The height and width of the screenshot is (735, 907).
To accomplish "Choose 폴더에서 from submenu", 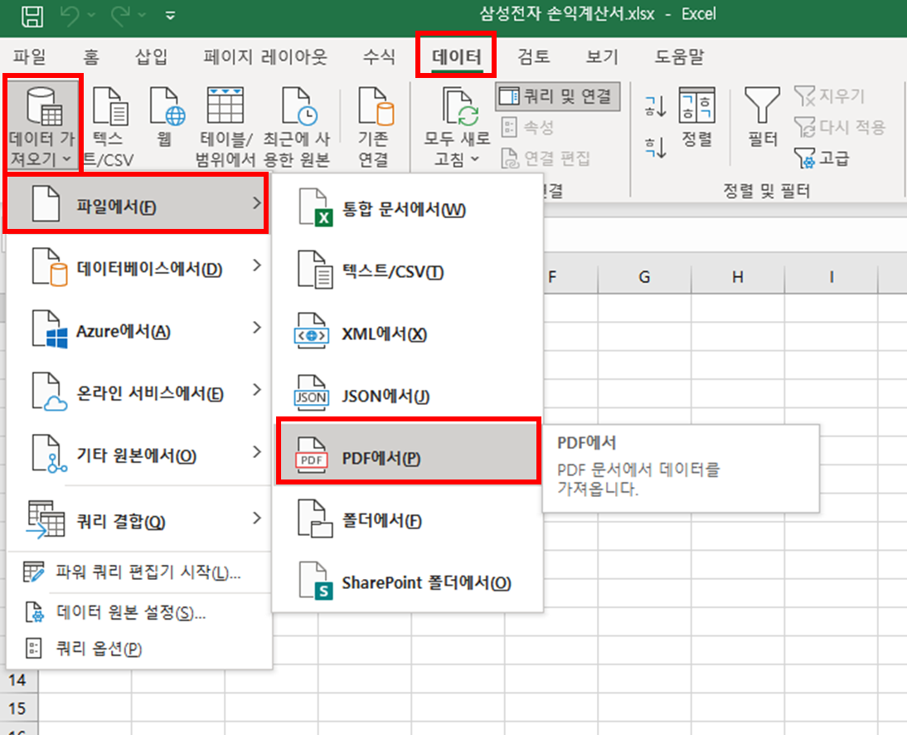I will pos(407,520).
